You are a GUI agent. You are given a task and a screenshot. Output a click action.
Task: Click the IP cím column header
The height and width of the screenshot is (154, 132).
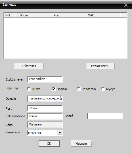pyautogui.click(x=35, y=15)
